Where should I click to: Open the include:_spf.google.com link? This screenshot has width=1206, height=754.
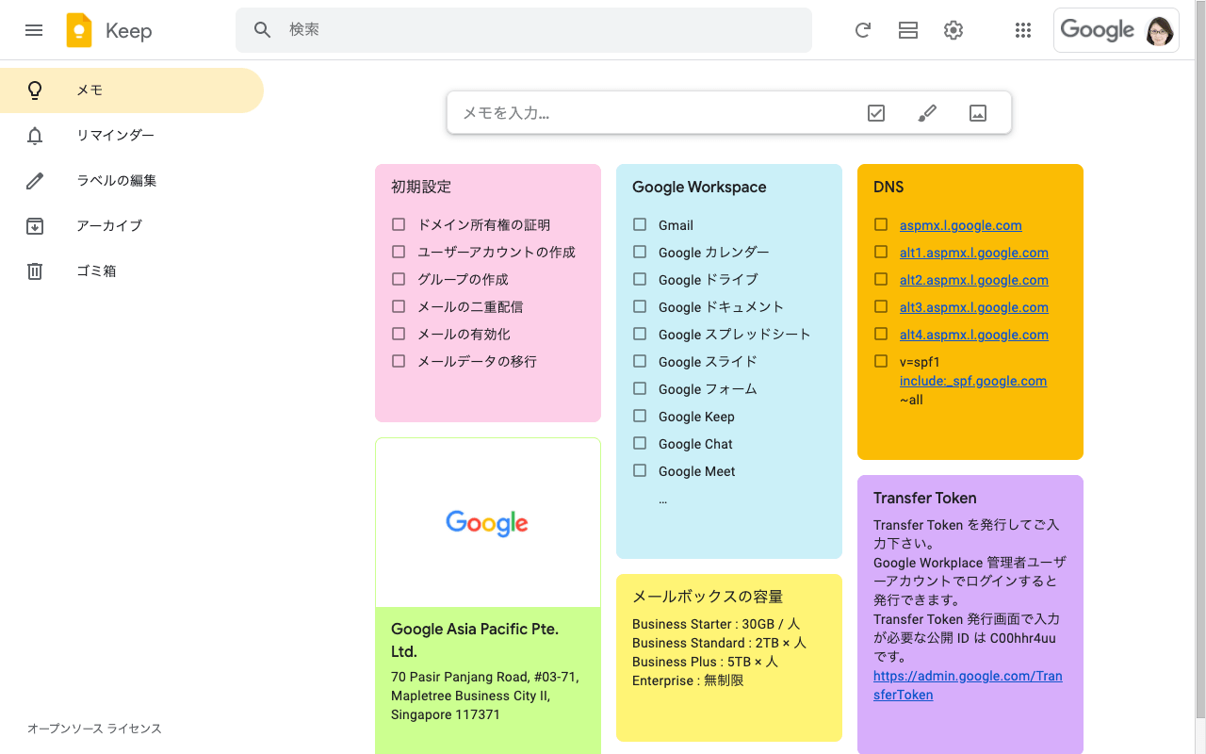point(973,381)
